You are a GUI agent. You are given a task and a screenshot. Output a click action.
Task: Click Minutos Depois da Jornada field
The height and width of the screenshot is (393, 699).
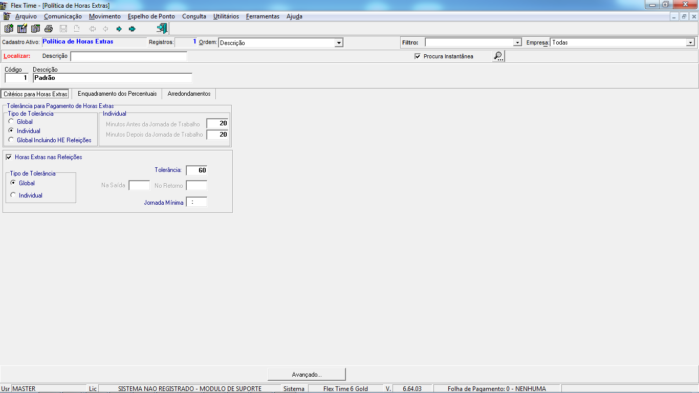point(217,135)
